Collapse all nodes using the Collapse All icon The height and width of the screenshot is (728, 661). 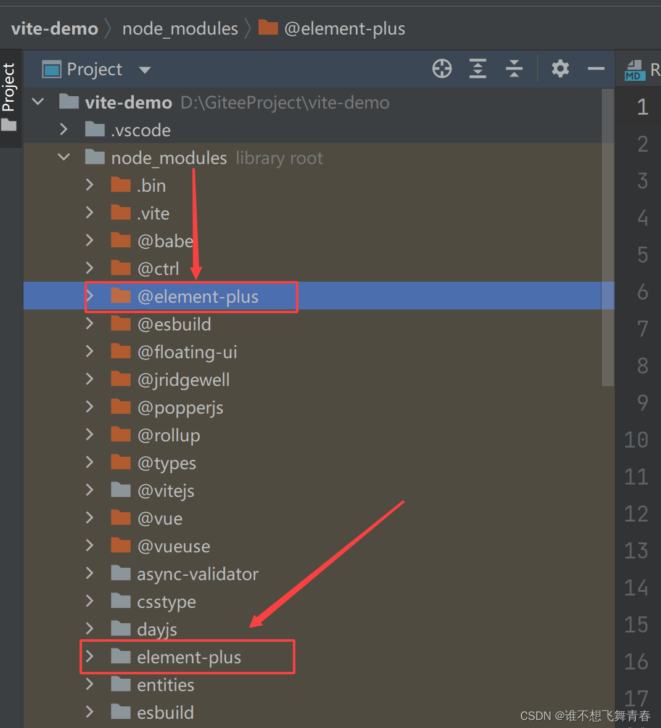point(514,68)
